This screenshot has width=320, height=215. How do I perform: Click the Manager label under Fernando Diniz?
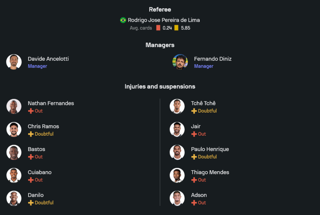[204, 66]
